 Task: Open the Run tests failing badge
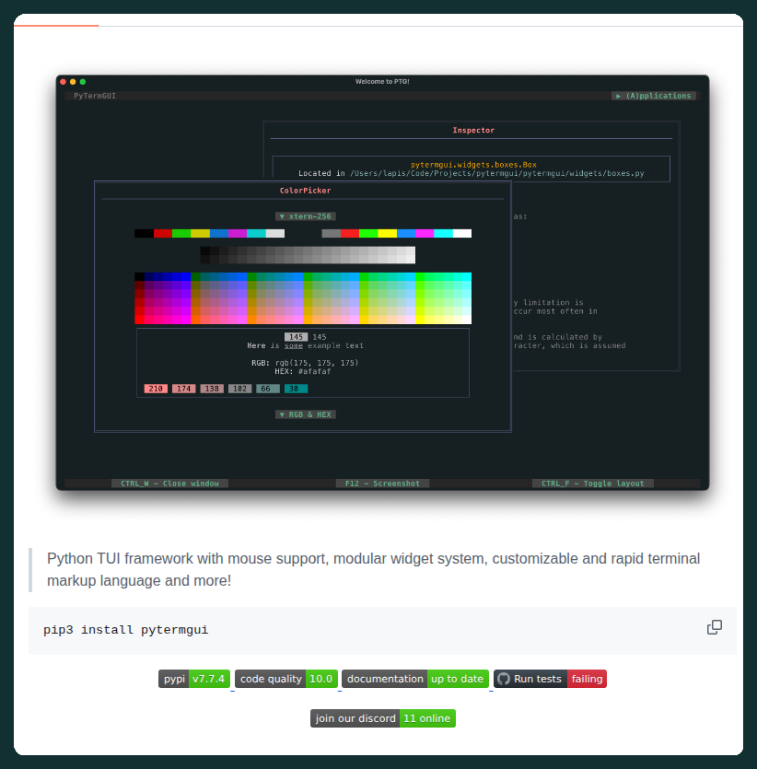[550, 679]
